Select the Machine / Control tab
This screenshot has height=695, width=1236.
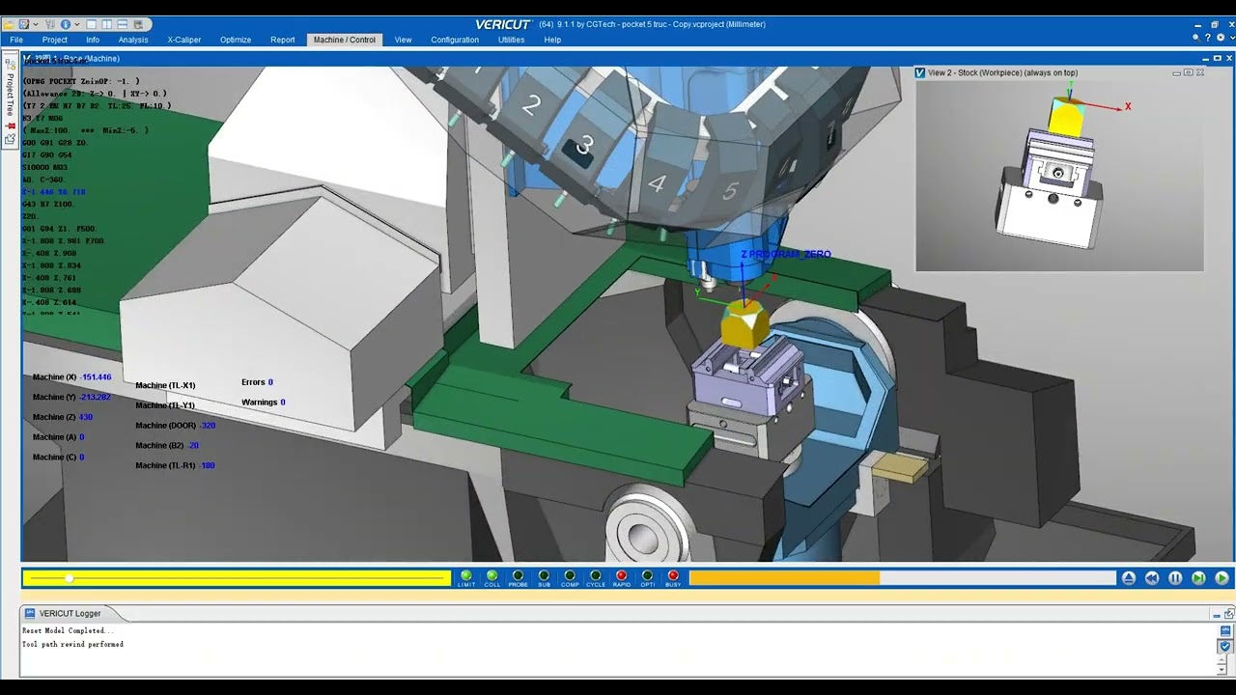[345, 40]
